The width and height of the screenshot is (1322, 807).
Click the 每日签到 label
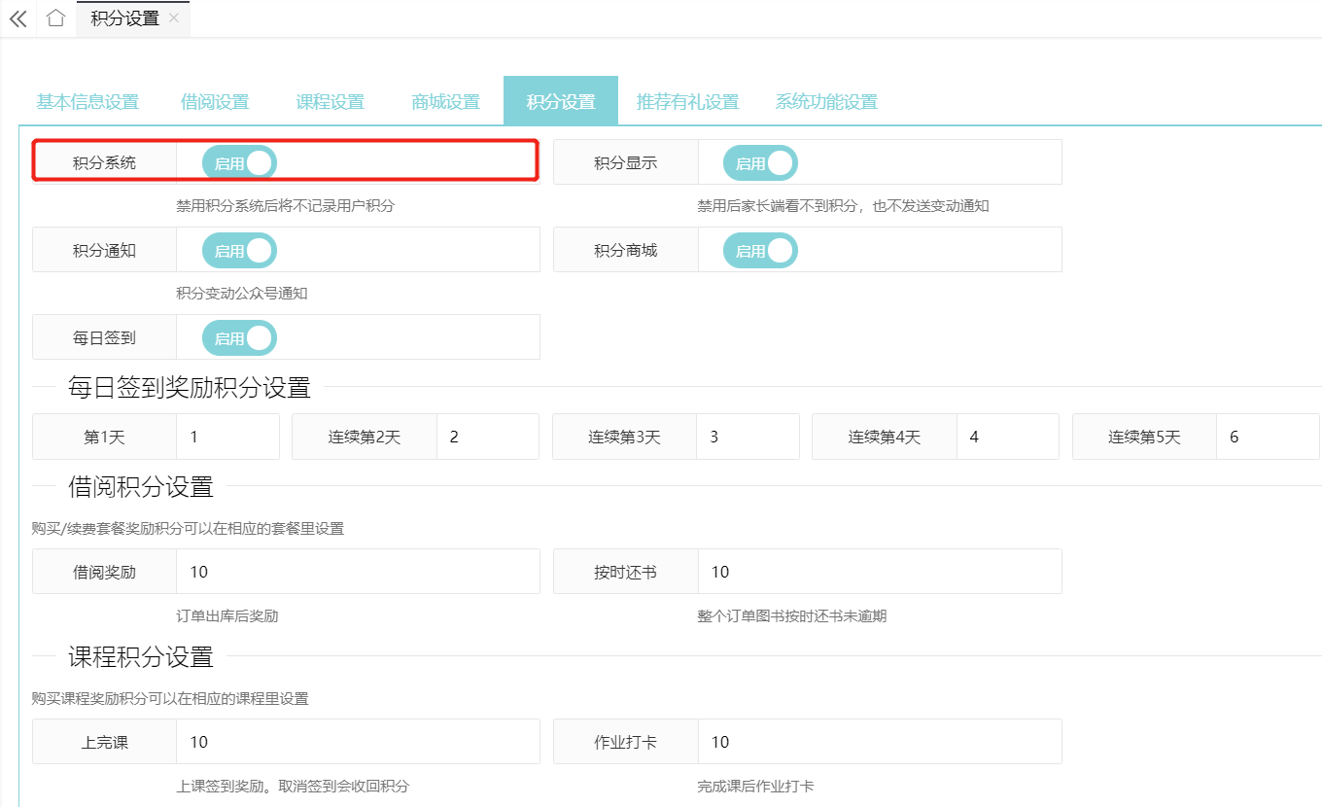[x=104, y=338]
